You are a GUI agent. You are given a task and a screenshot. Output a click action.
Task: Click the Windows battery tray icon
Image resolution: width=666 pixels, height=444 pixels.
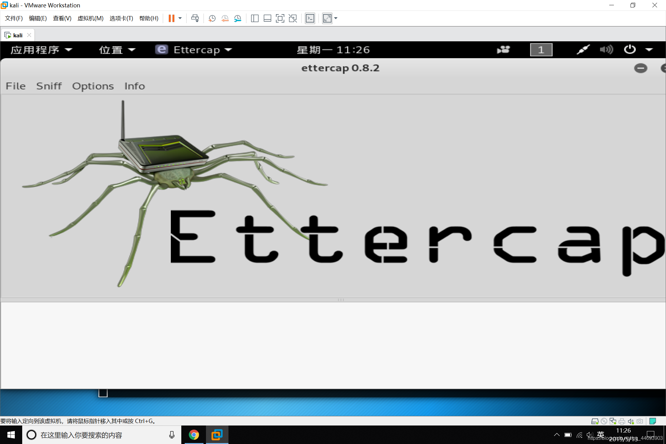[x=568, y=435]
